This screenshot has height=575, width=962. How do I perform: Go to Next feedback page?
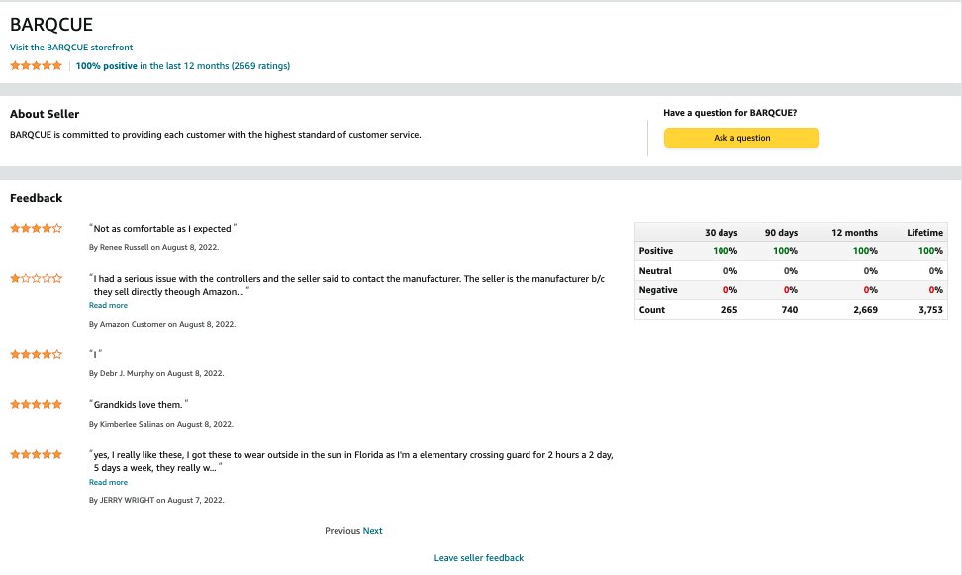tap(372, 531)
